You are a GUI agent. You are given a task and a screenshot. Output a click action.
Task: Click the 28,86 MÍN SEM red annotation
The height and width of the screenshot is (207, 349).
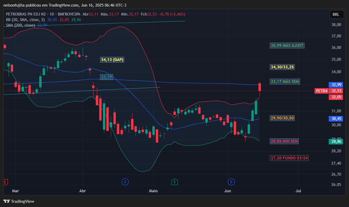[x=284, y=141]
